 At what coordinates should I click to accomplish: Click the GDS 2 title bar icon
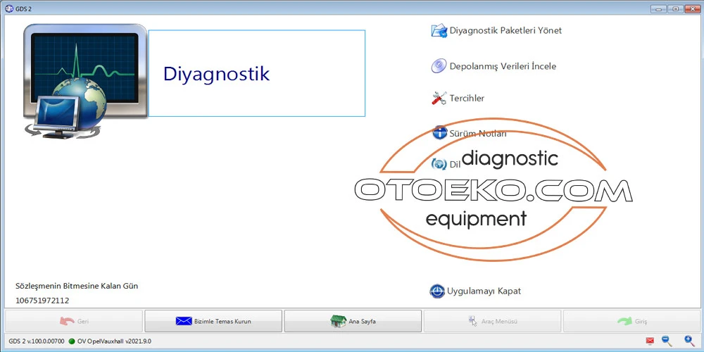pyautogui.click(x=9, y=8)
